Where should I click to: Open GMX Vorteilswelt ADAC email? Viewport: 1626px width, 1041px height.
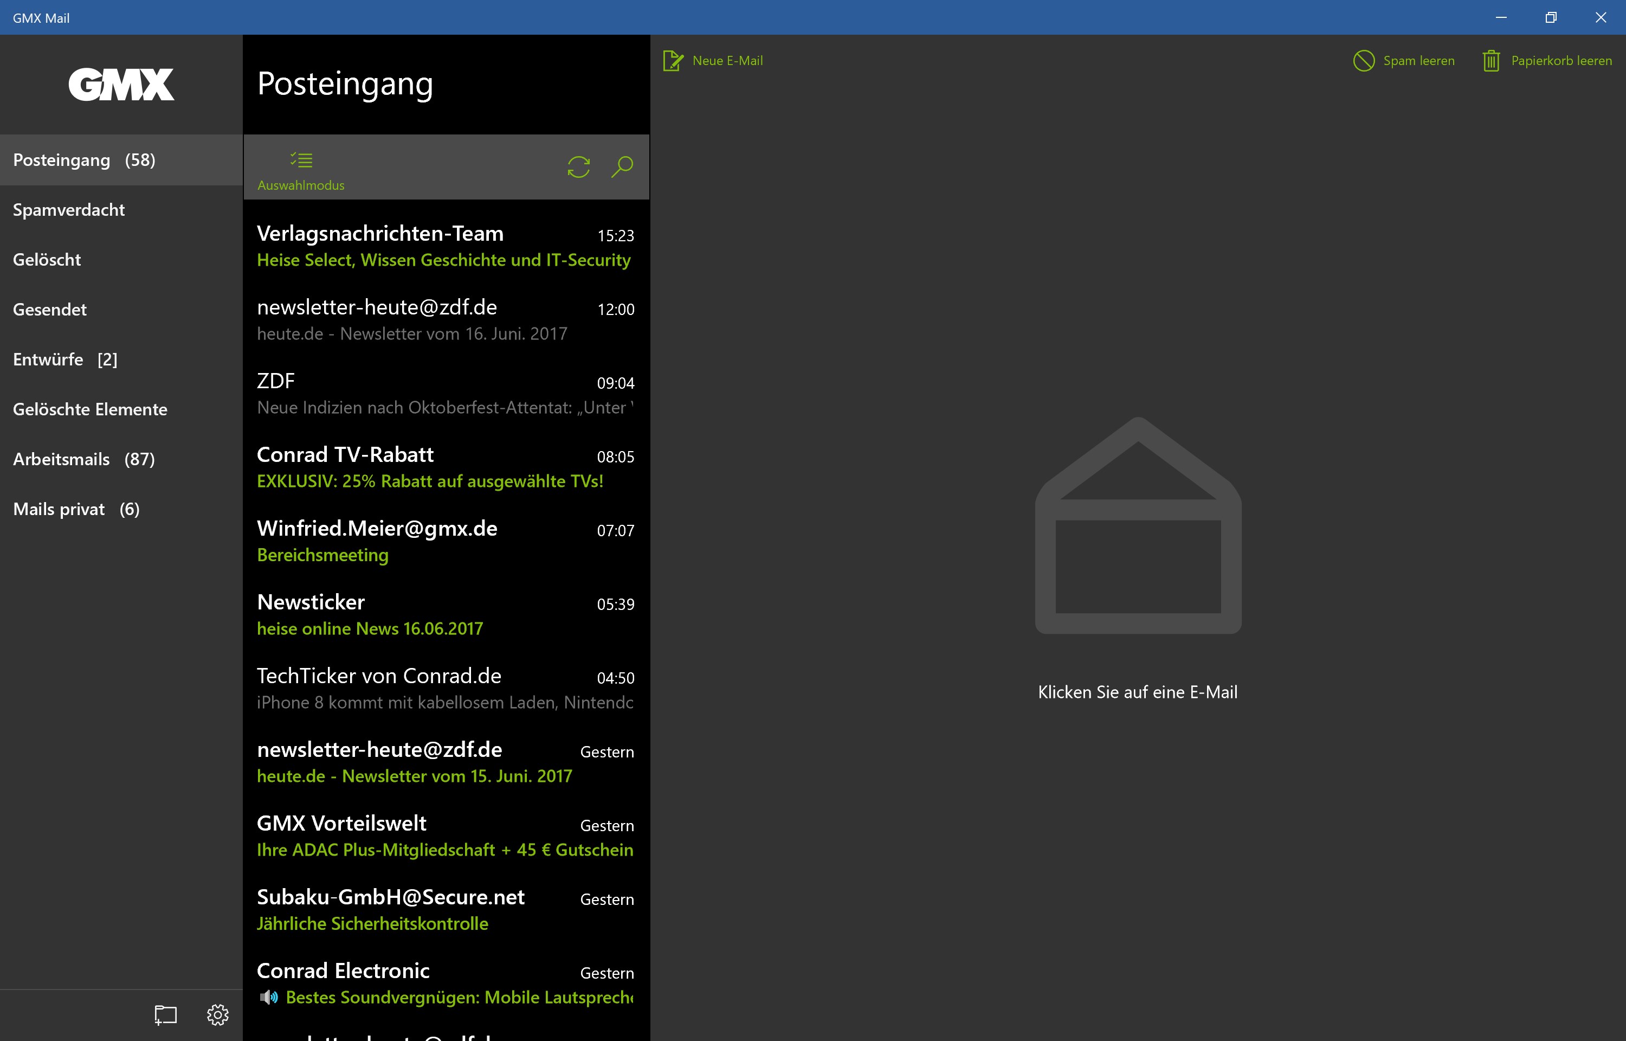(445, 836)
